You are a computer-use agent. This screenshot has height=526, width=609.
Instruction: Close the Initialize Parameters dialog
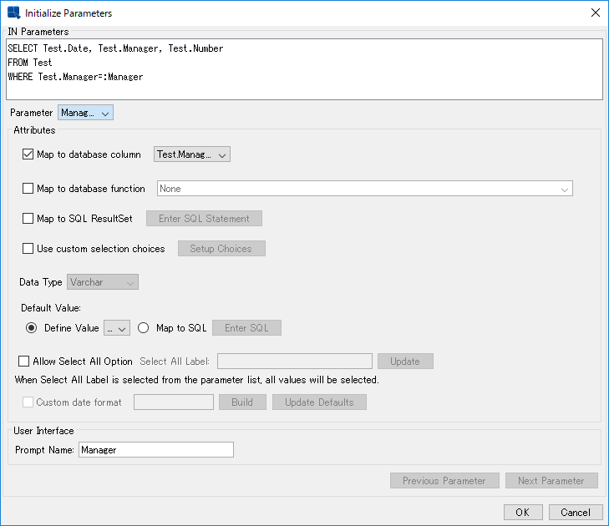point(595,13)
